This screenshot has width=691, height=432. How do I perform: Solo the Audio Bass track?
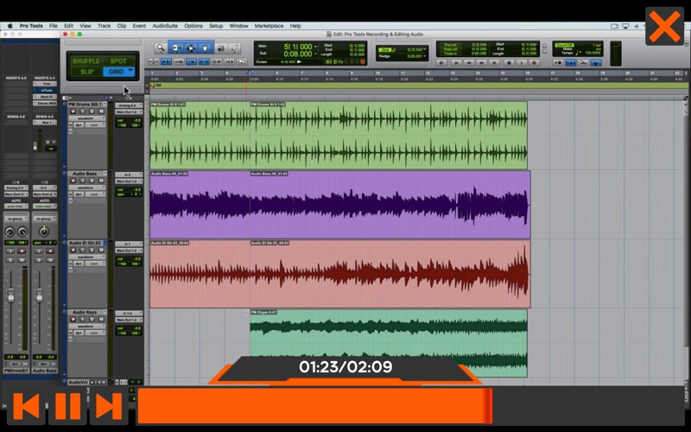[92, 181]
